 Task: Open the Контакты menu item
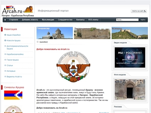click(80, 20)
